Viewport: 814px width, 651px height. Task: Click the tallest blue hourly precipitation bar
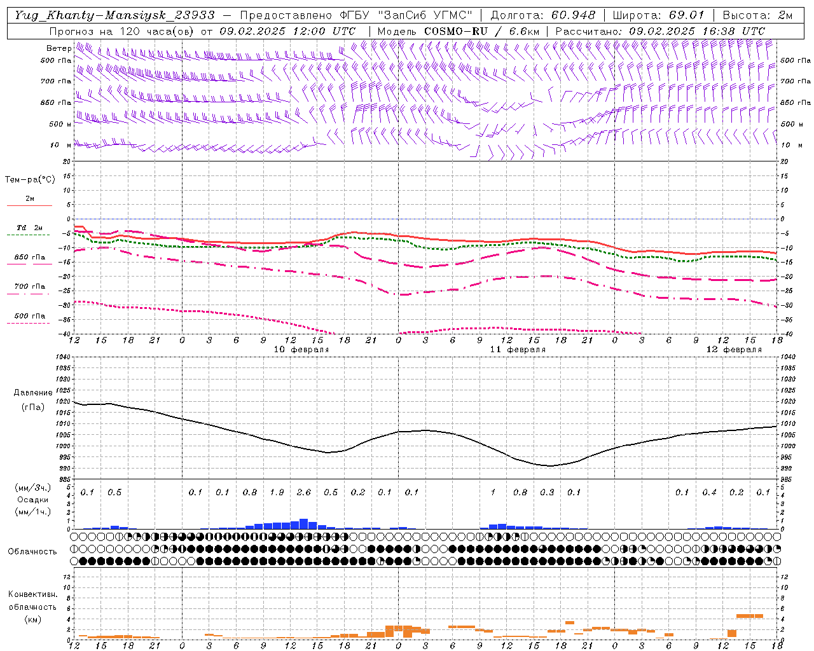(304, 524)
